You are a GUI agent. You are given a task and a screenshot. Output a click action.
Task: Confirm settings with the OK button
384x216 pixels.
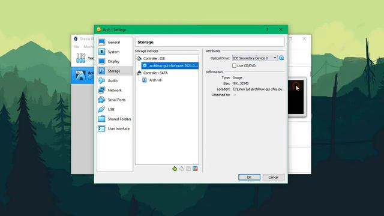pyautogui.click(x=249, y=177)
